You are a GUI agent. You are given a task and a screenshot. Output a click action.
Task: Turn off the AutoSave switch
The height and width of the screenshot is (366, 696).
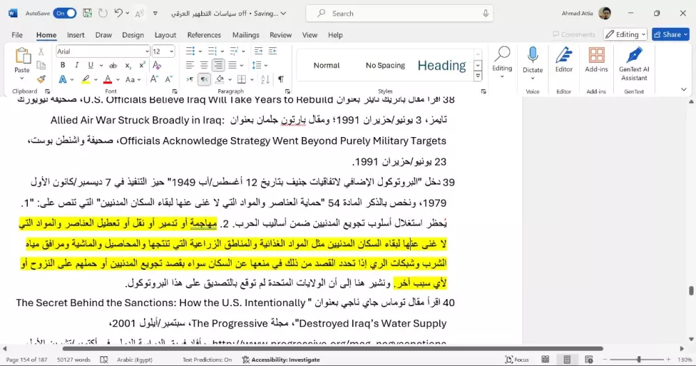click(64, 13)
